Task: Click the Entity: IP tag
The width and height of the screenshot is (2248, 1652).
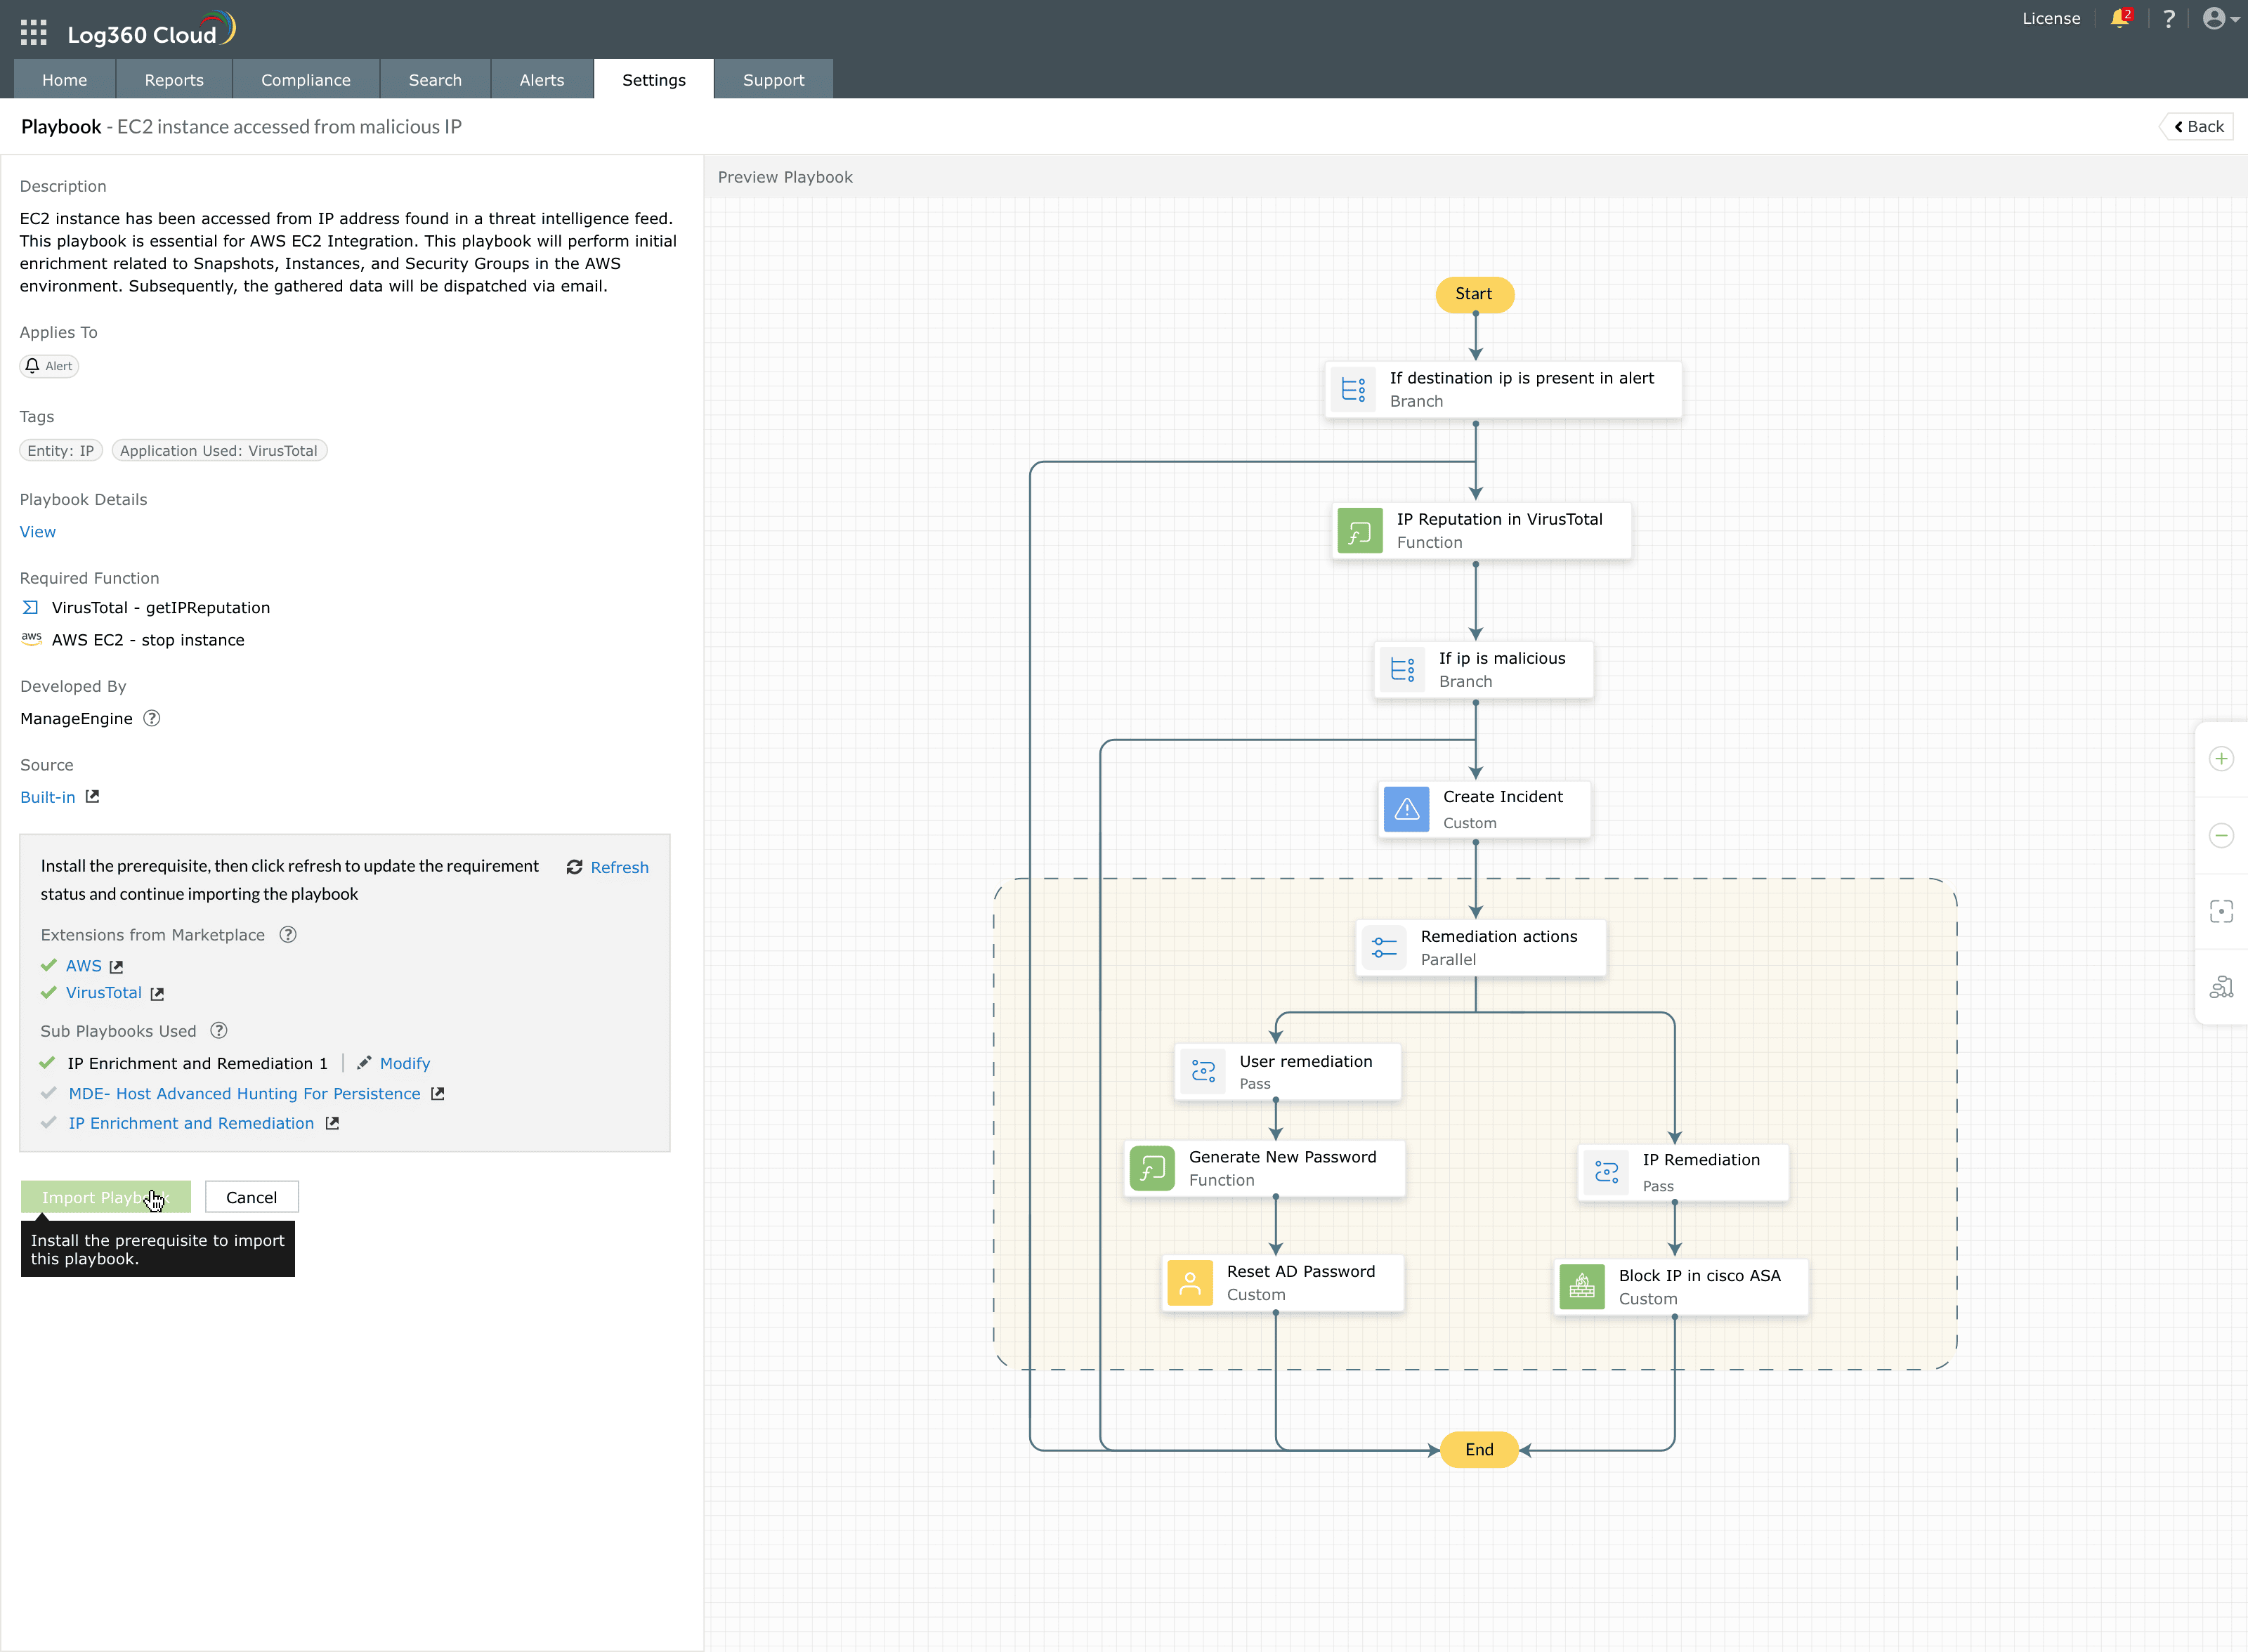Action: tap(61, 451)
